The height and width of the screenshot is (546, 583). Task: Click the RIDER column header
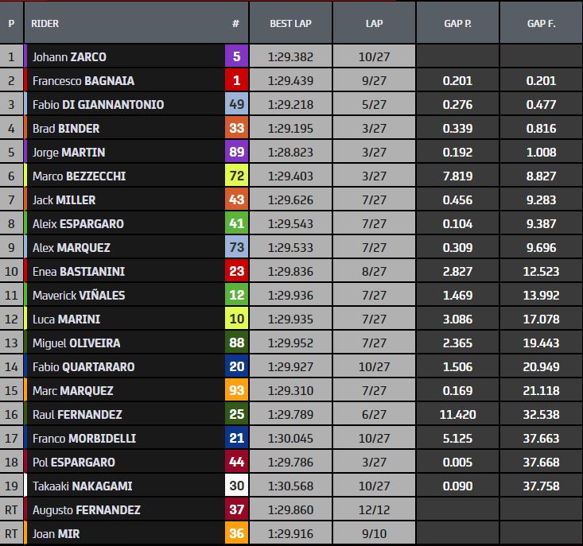click(x=45, y=23)
